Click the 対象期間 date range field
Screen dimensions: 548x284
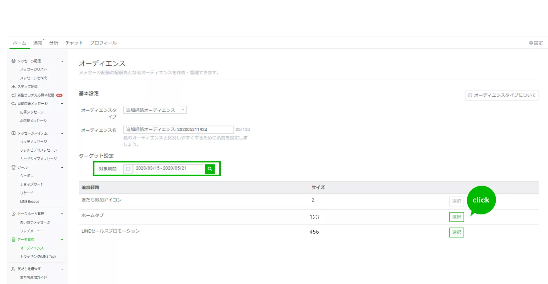coord(168,168)
